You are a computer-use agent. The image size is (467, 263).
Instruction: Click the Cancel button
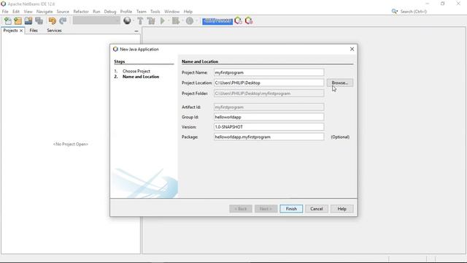316,209
